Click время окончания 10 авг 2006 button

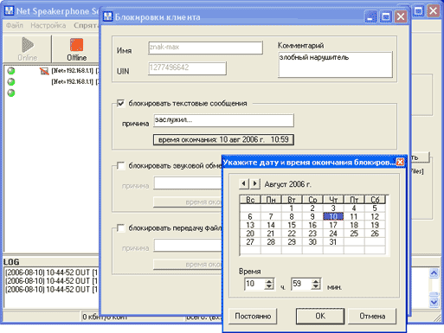click(223, 140)
